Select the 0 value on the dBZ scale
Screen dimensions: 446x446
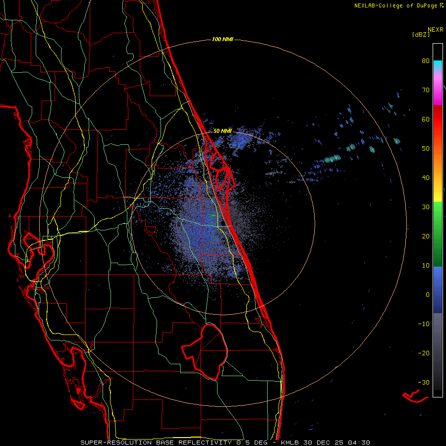pyautogui.click(x=428, y=295)
